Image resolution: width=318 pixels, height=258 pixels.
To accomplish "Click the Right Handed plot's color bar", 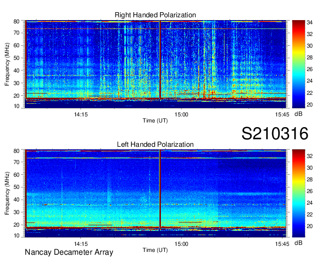I will (x=298, y=64).
